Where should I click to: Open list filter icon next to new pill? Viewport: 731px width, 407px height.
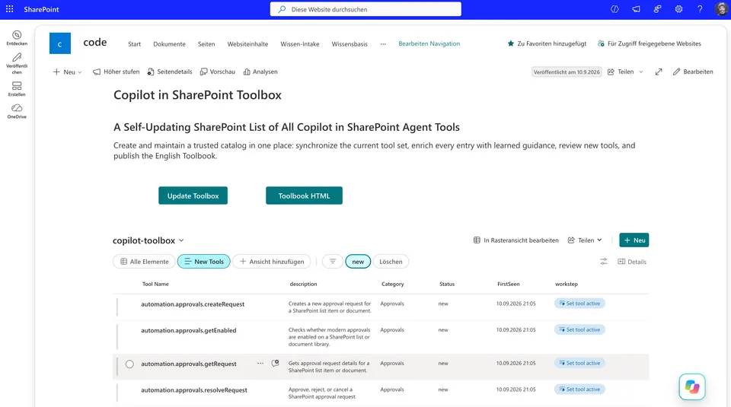point(333,261)
